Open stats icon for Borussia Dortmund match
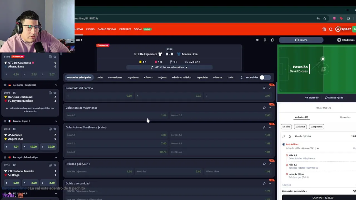356x200 pixels. click(x=50, y=93)
